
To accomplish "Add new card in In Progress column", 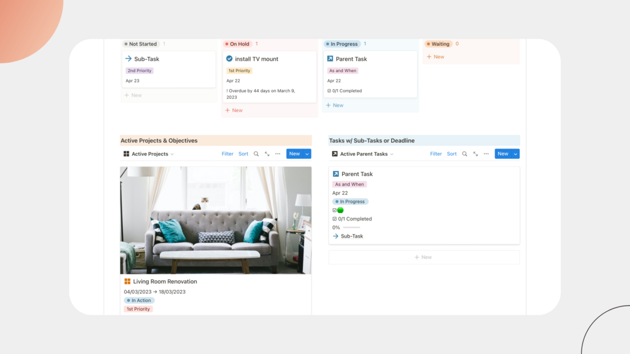I will pos(335,105).
